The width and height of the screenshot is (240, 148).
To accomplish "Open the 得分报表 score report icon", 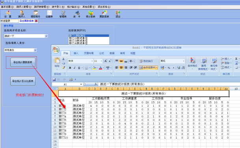I will [91, 14].
